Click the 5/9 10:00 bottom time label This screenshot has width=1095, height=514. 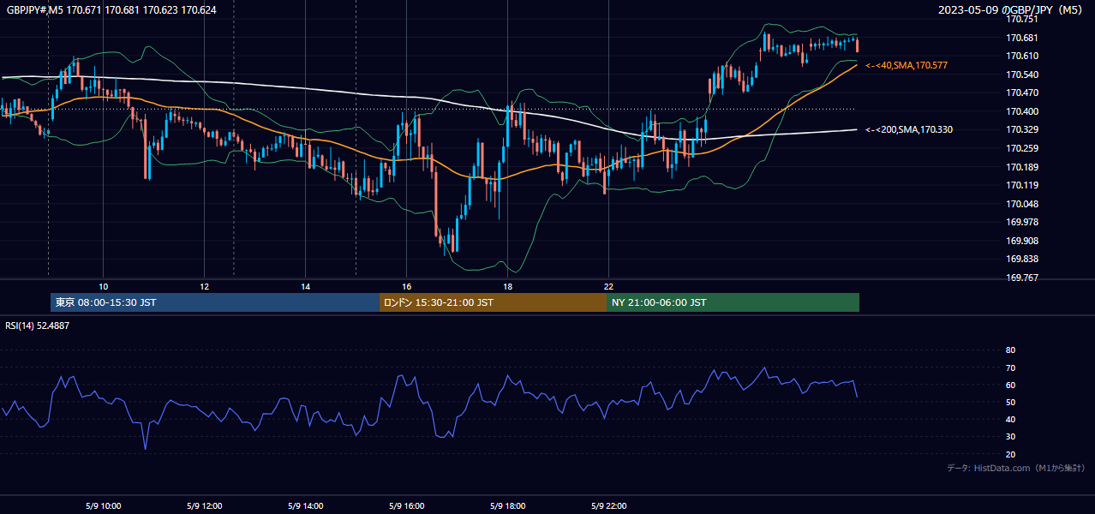tap(104, 506)
